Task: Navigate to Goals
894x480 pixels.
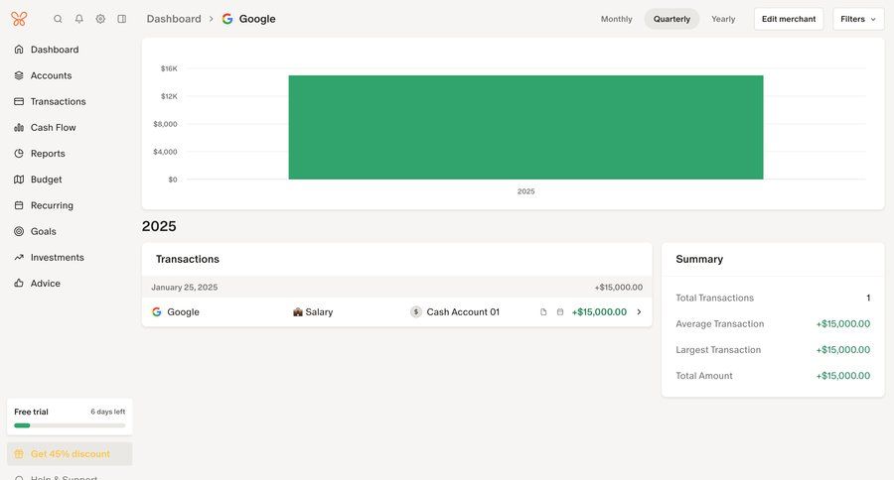Action: [x=44, y=231]
